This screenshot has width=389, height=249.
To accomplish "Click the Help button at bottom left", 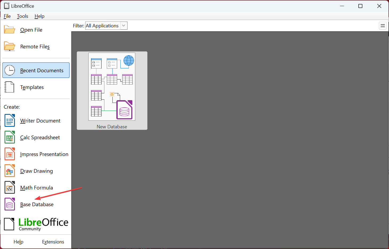I will (x=18, y=242).
